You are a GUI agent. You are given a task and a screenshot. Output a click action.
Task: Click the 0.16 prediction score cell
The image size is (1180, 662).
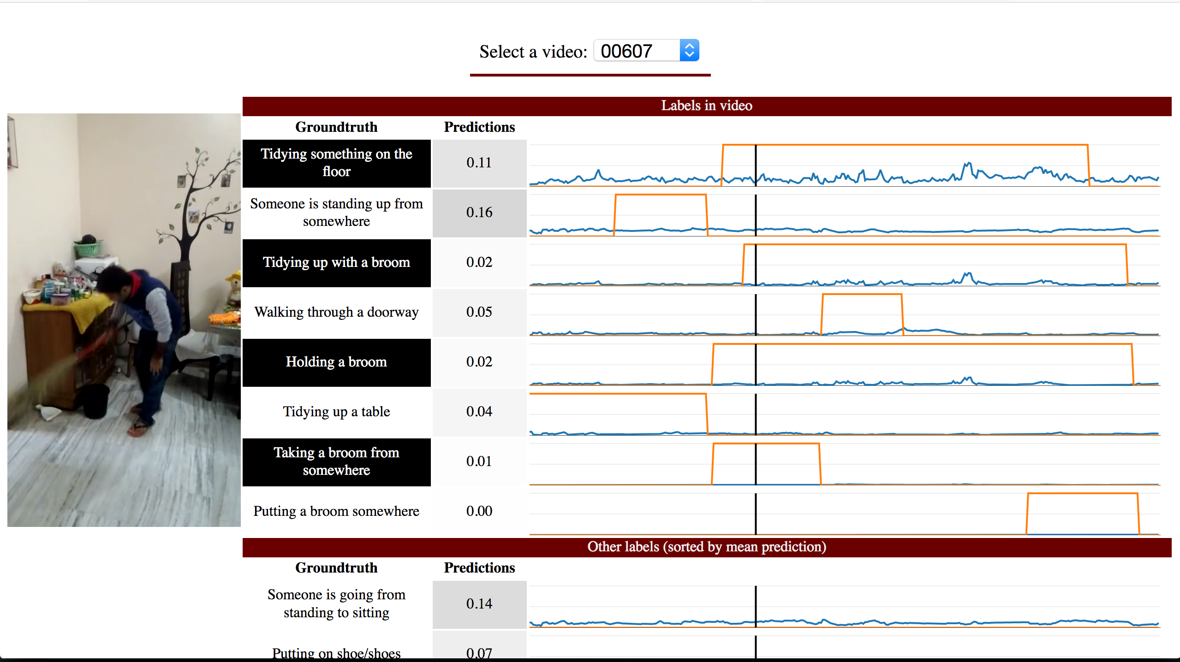tap(479, 213)
